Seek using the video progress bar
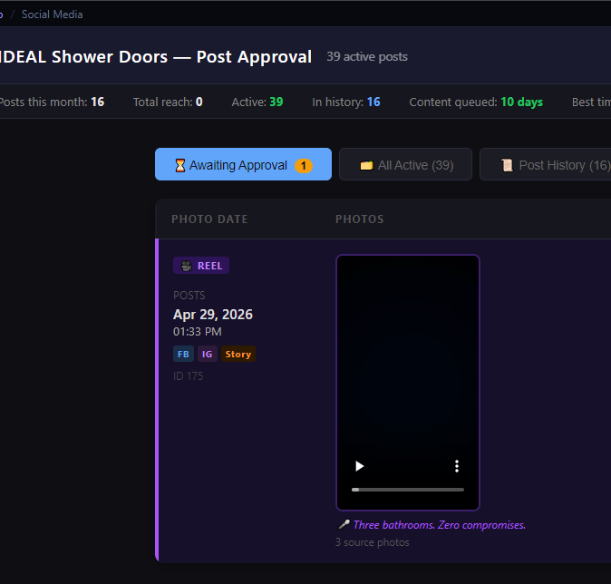The image size is (611, 584). [x=408, y=490]
